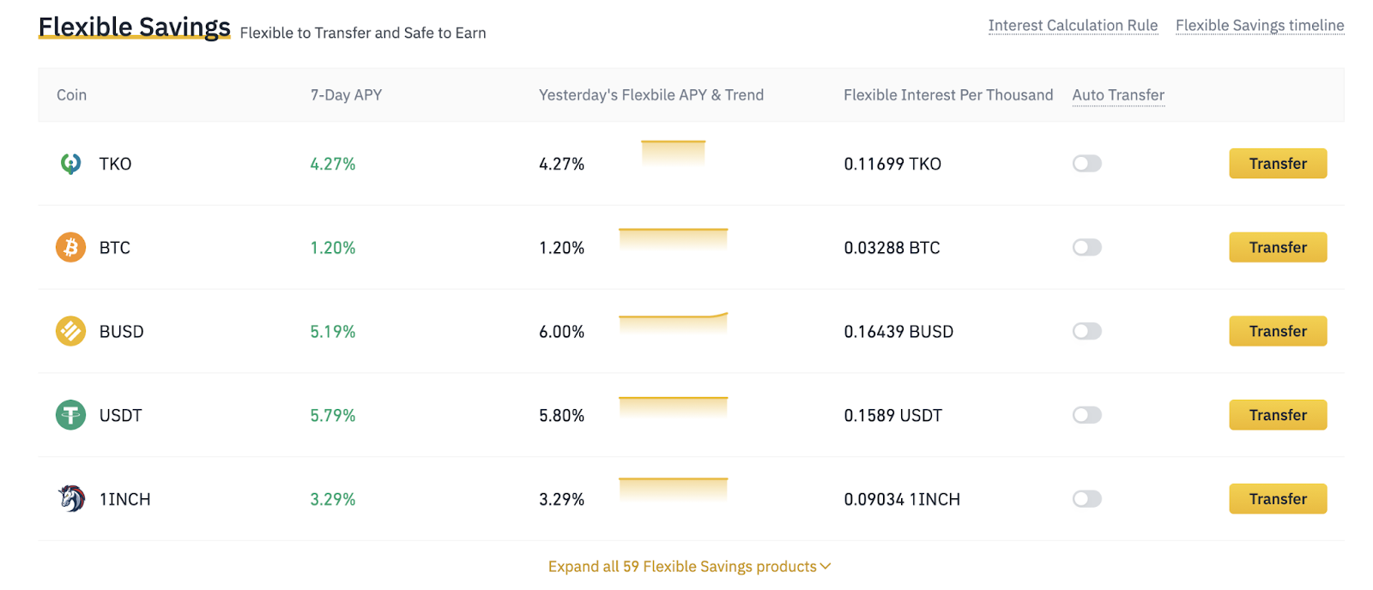Click the Tether USDT coin icon
The height and width of the screenshot is (590, 1373).
pos(71,415)
